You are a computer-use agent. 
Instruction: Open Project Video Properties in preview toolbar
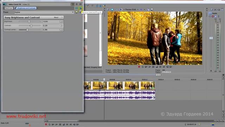pos(108,10)
